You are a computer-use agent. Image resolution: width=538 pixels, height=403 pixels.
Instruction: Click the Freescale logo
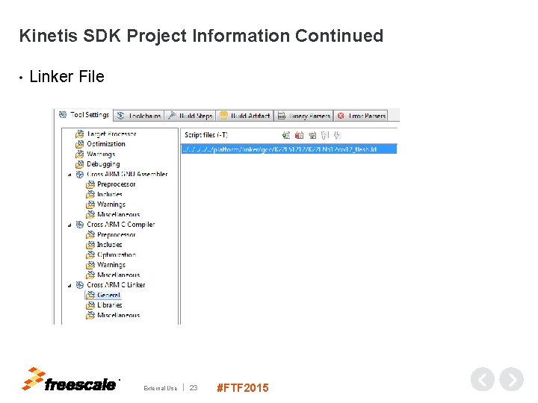pyautogui.click(x=70, y=380)
